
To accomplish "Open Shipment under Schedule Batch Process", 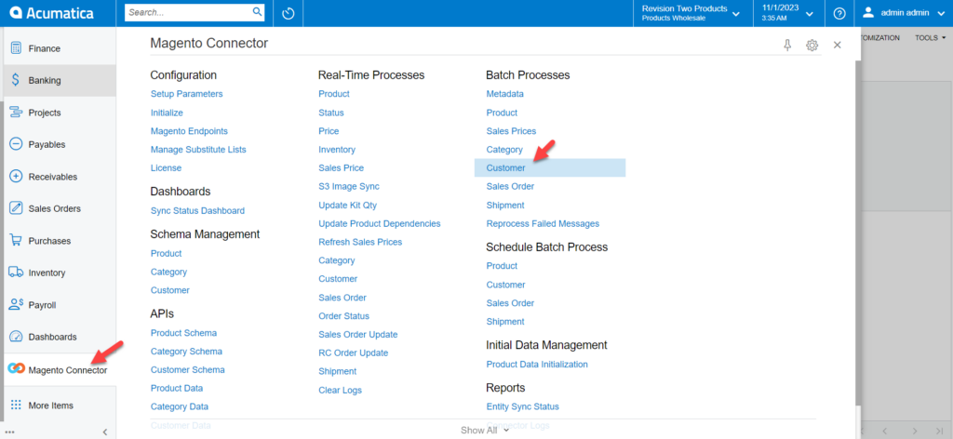I will (505, 321).
